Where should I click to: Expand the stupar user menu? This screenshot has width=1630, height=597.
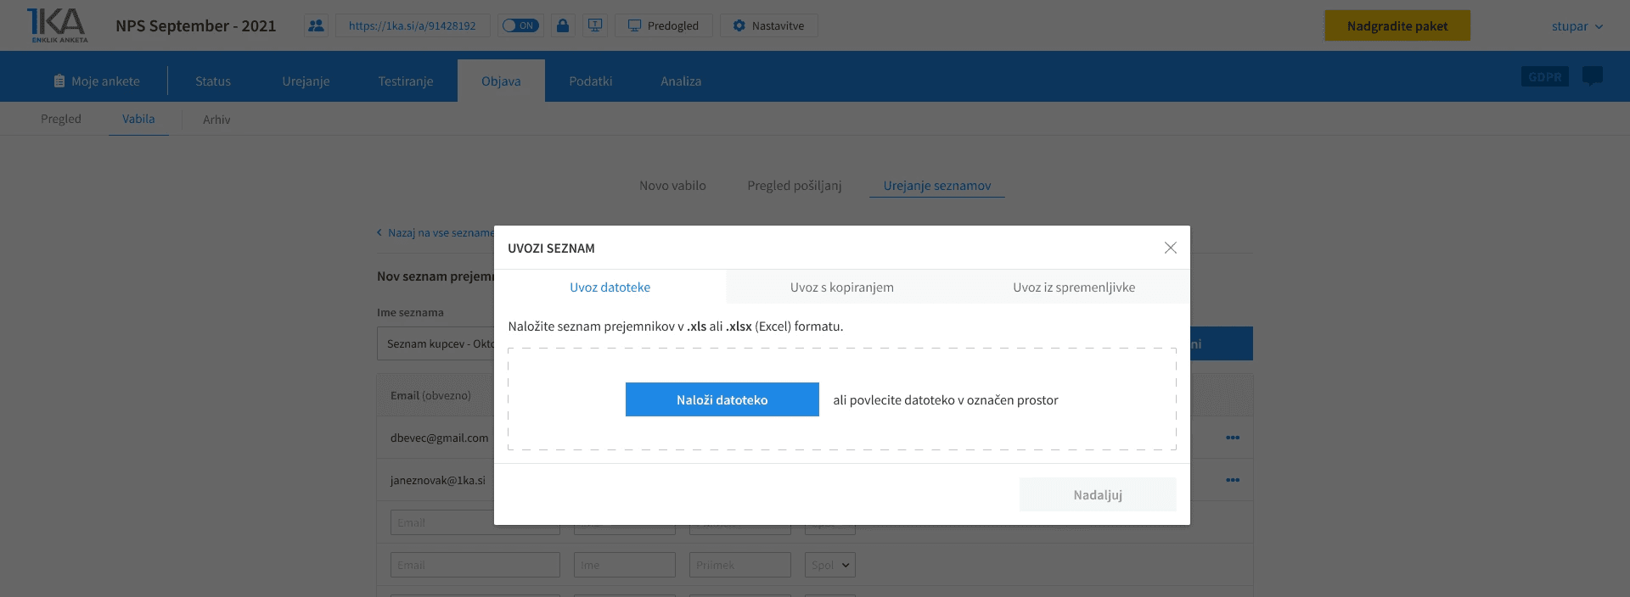[x=1577, y=26]
